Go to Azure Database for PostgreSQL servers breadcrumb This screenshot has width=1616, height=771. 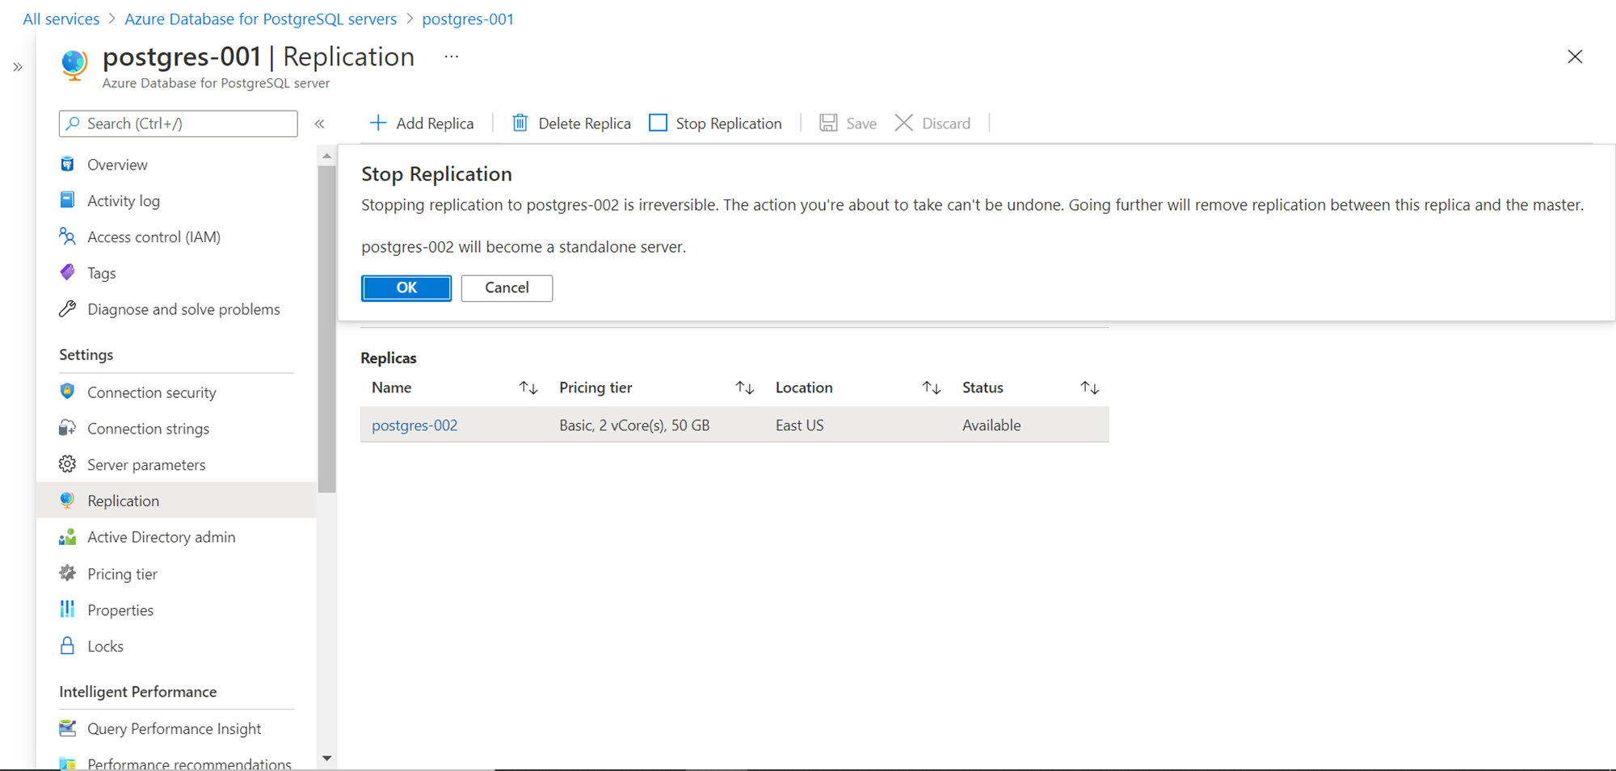(x=260, y=19)
